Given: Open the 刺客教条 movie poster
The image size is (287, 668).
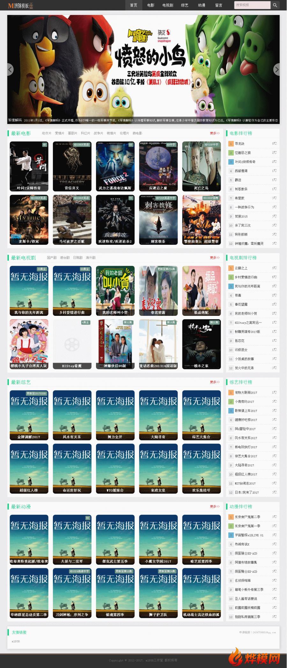Looking at the screenshot, I should tap(158, 220).
